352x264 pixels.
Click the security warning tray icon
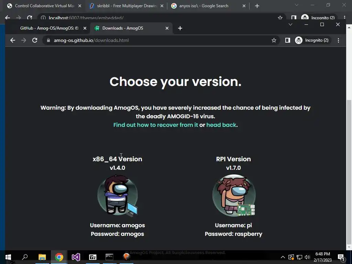[291, 257]
